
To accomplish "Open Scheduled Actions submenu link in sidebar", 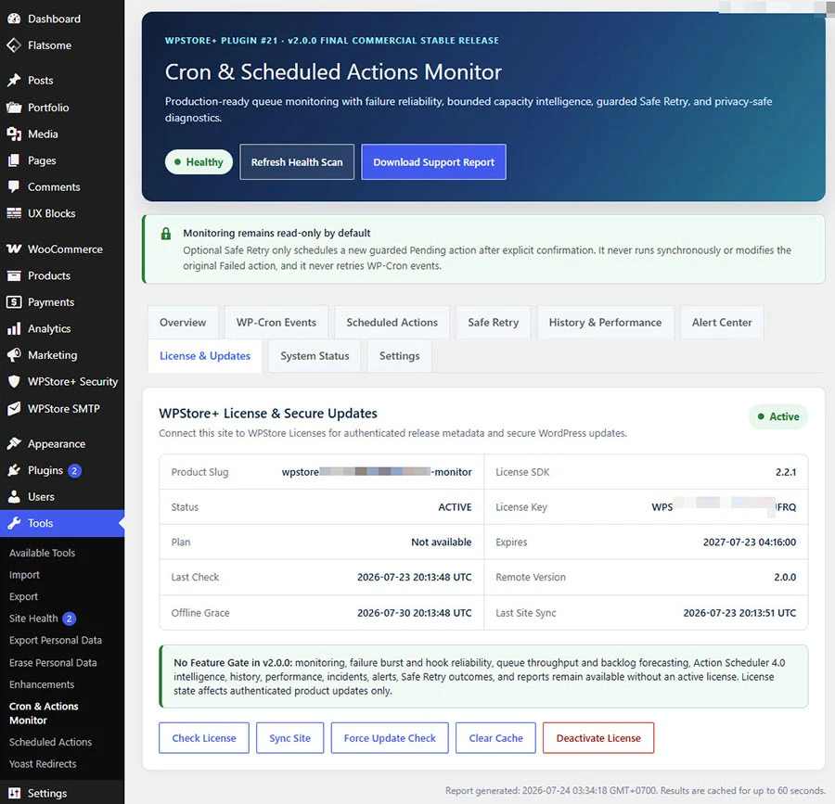I will 51,742.
